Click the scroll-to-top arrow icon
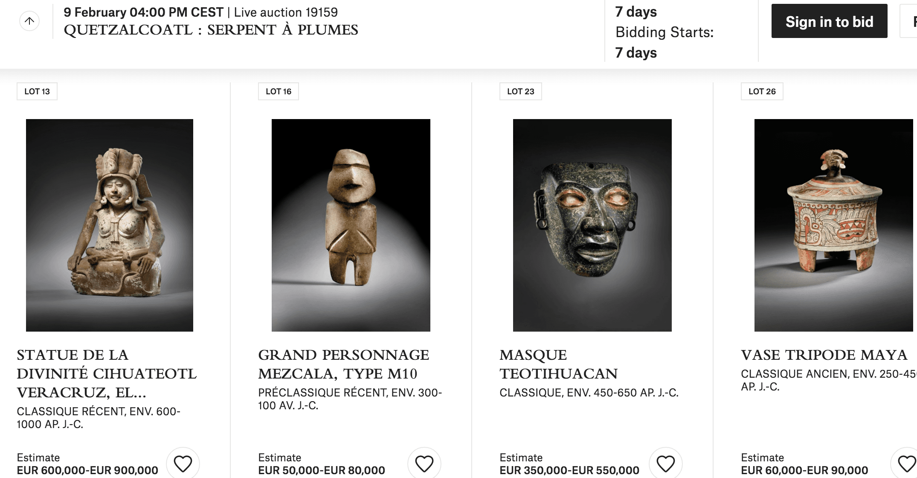The height and width of the screenshot is (478, 917). point(29,21)
